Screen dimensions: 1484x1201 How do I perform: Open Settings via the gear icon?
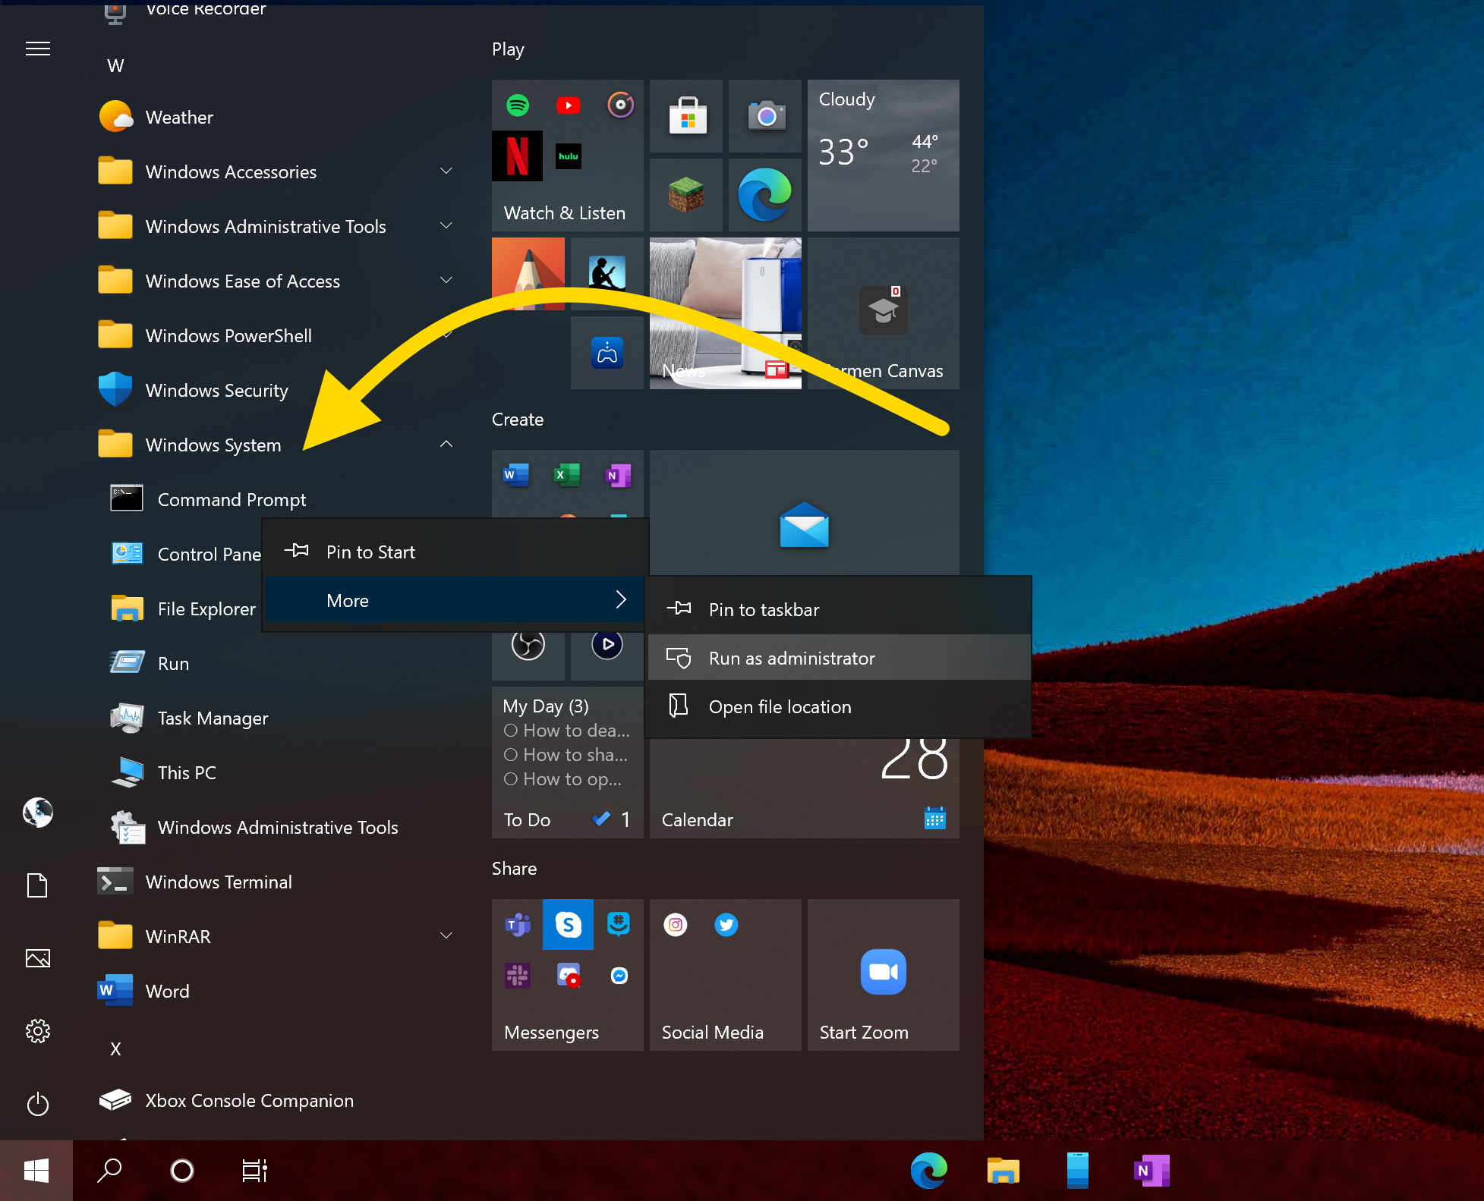coord(37,1031)
